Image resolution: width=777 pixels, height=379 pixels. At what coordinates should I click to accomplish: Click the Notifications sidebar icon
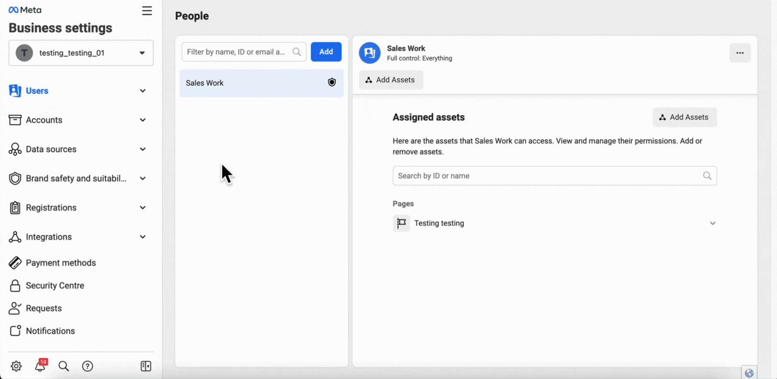15,331
